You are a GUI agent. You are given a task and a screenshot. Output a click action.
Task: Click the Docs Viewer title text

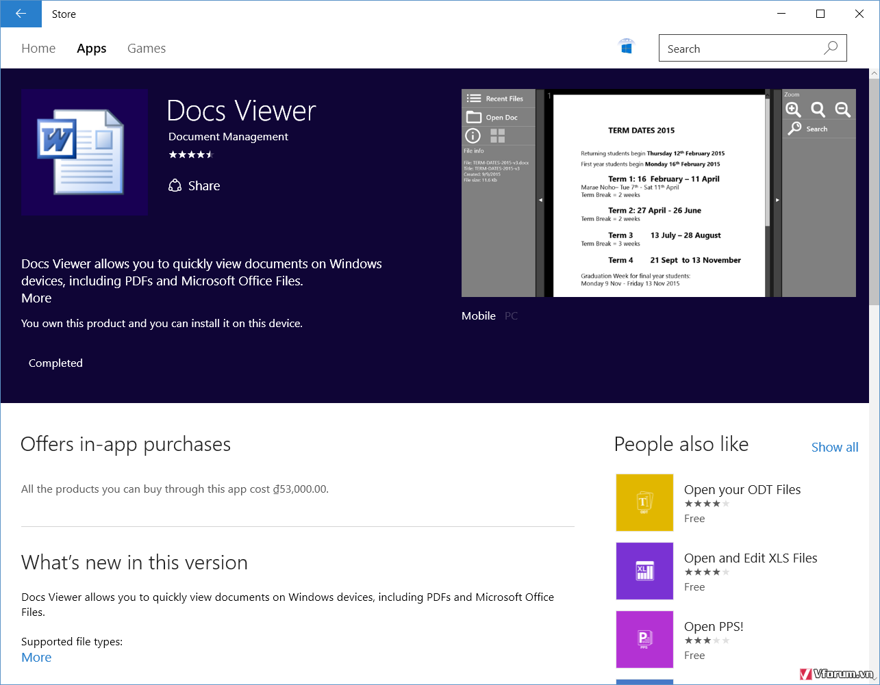(242, 111)
